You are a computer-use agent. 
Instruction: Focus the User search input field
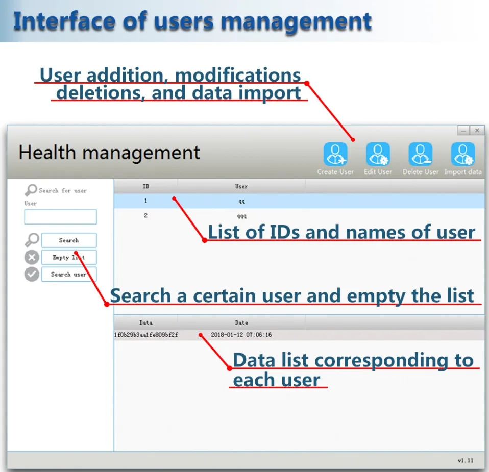61,217
